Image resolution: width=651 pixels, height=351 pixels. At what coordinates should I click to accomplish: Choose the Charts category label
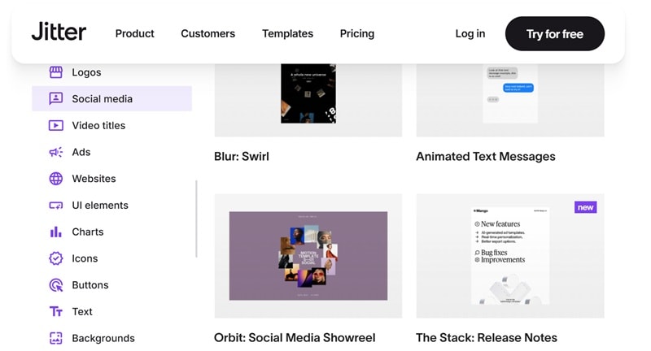click(88, 232)
